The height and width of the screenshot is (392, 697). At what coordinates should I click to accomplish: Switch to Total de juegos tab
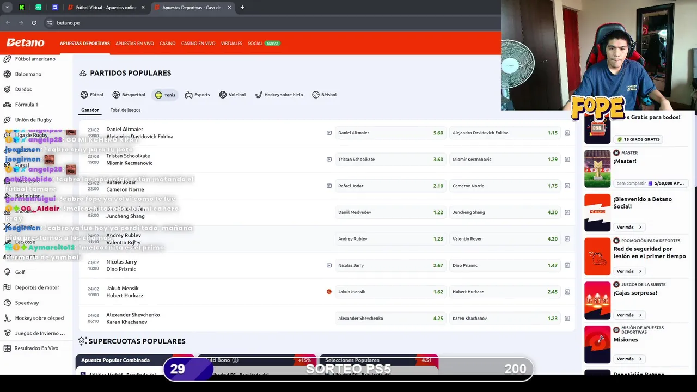(x=125, y=110)
